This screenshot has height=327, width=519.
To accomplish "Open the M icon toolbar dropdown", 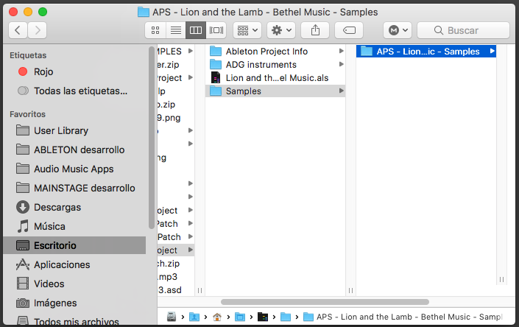I will (398, 30).
